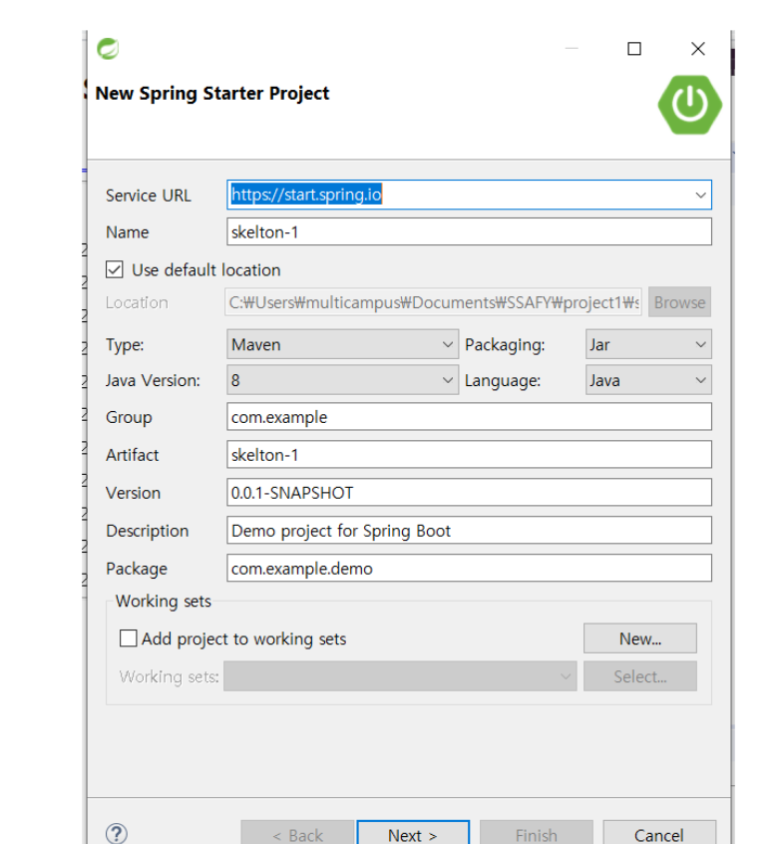782x844 pixels.
Task: Click in the Name field
Action: coord(469,231)
